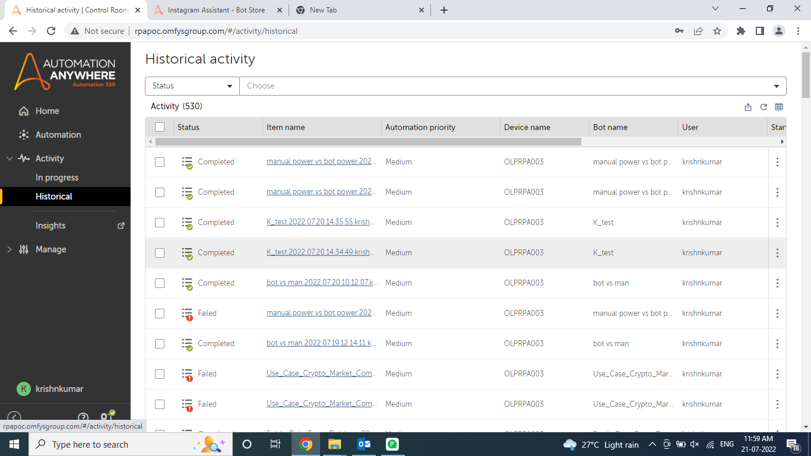Viewport: 811px width, 456px height.
Task: Open the Outlook icon in the taskbar
Action: pyautogui.click(x=364, y=444)
